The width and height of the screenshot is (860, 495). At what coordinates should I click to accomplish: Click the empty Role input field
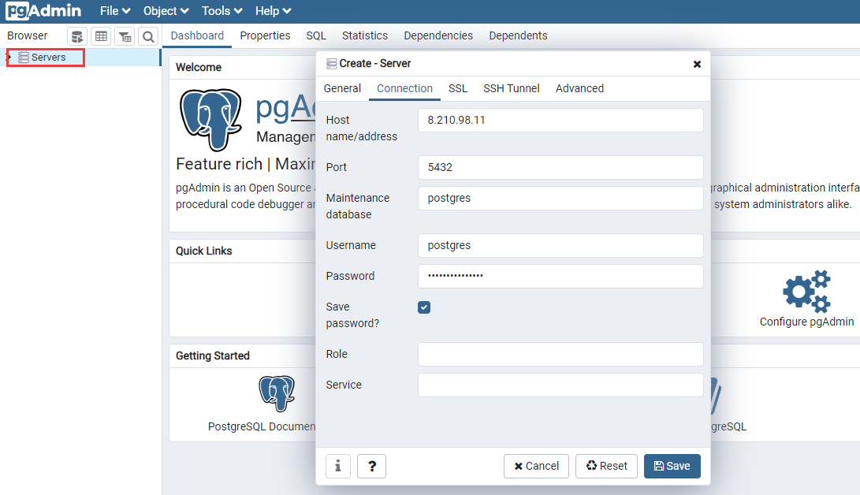click(x=560, y=354)
